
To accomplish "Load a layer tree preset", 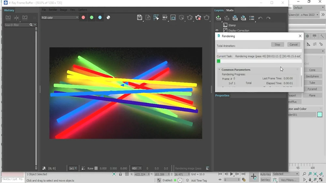I will coord(243,18).
